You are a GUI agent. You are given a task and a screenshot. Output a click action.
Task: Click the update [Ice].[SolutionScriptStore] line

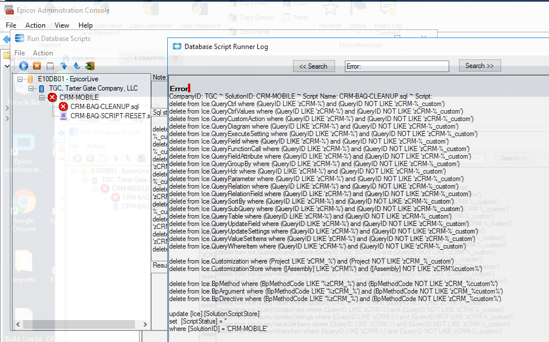(x=215, y=314)
